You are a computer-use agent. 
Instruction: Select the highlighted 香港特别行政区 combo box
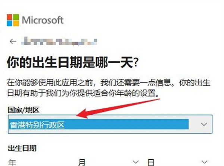tap(110, 124)
